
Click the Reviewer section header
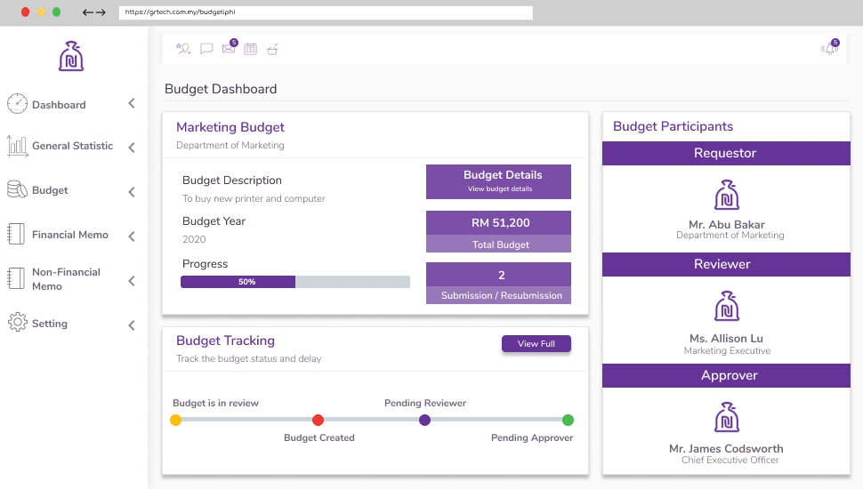727,265
